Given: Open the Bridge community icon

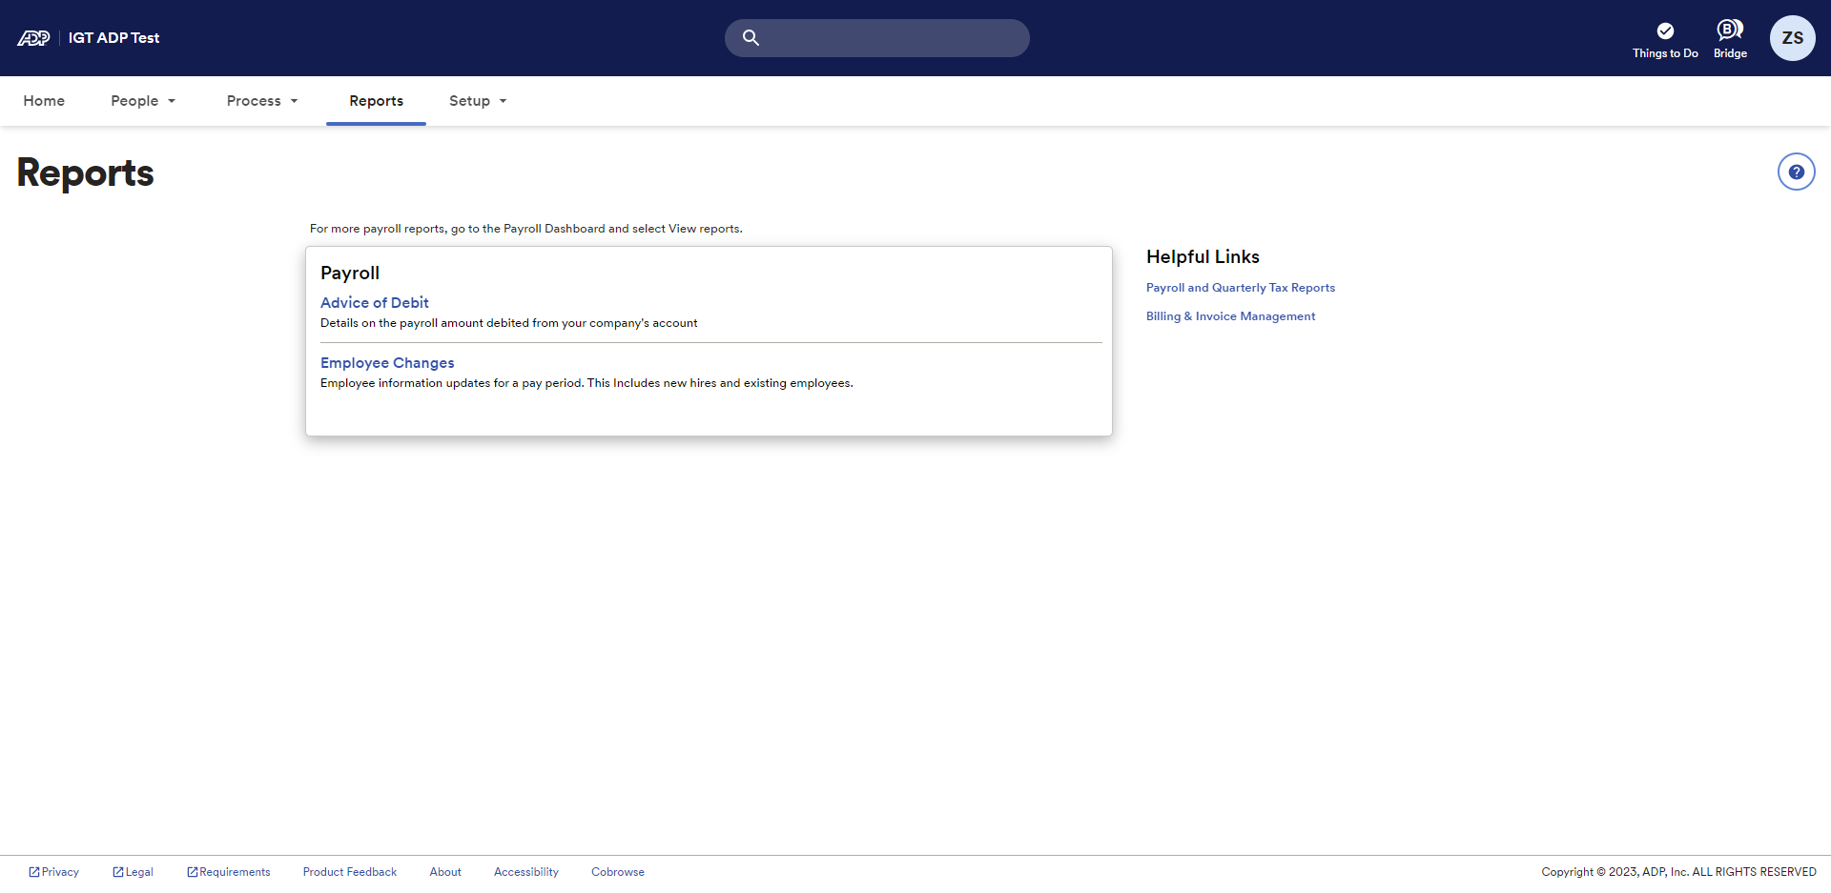Looking at the screenshot, I should click(x=1729, y=30).
